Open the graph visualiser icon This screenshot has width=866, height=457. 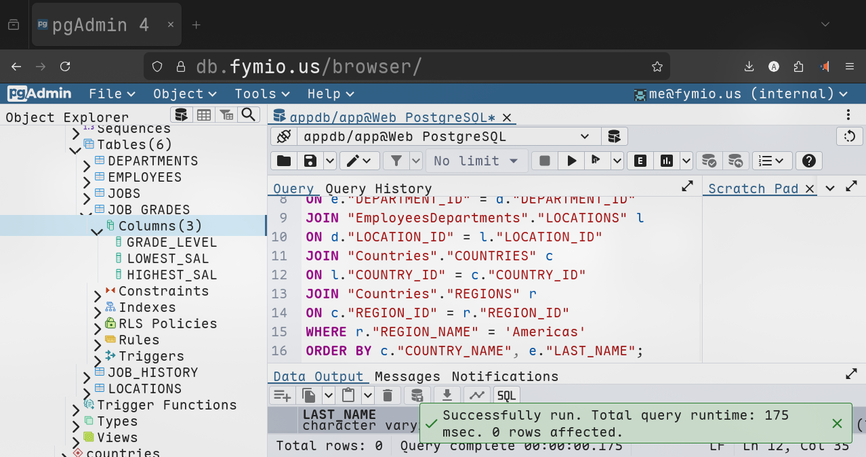coord(476,395)
